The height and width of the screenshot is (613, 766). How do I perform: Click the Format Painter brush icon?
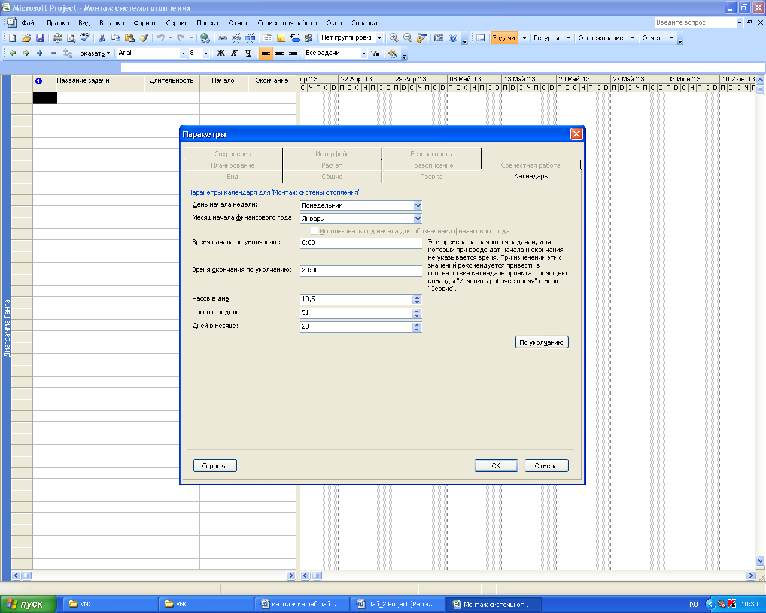click(x=144, y=38)
